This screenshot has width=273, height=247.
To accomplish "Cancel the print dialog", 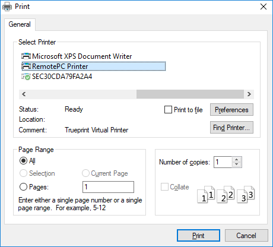I will (246, 236).
